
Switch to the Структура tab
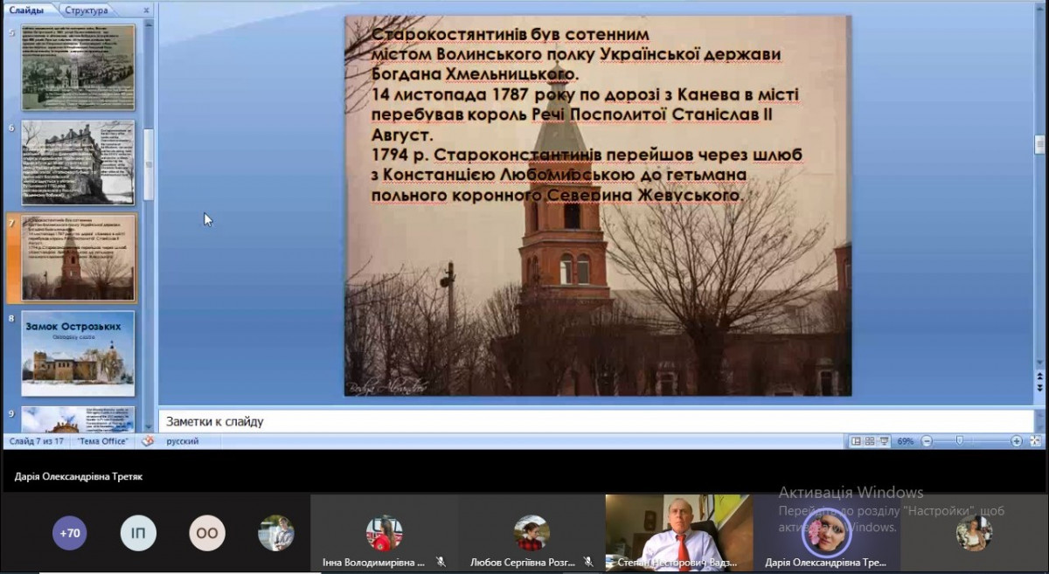pos(86,10)
